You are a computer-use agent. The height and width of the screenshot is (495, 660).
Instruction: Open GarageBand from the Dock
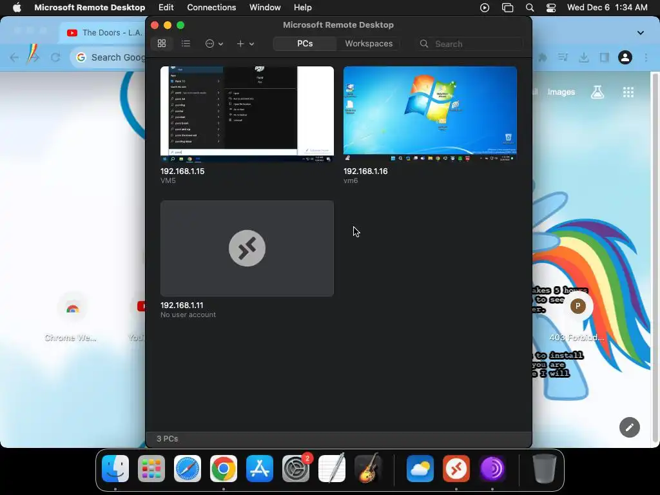point(368,469)
